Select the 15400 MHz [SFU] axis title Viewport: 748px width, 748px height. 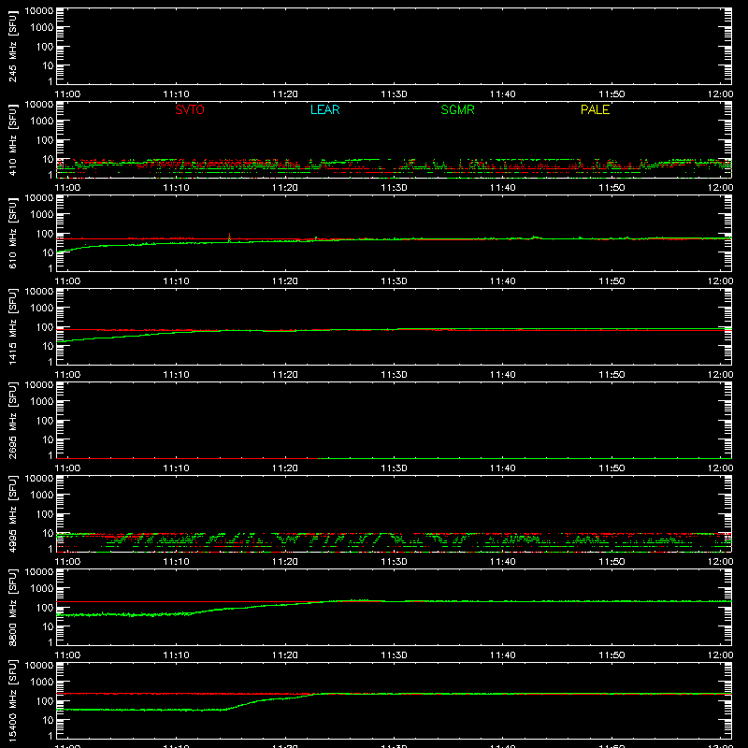point(12,700)
